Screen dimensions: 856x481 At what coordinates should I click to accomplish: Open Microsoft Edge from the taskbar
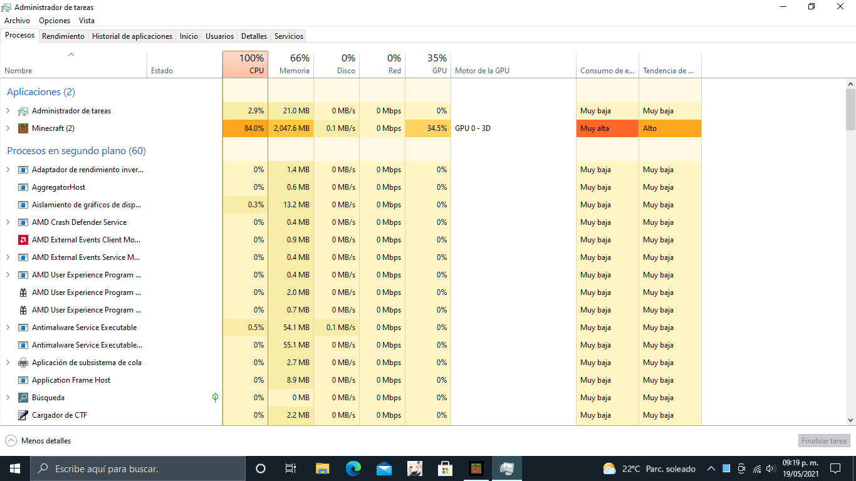(x=353, y=468)
